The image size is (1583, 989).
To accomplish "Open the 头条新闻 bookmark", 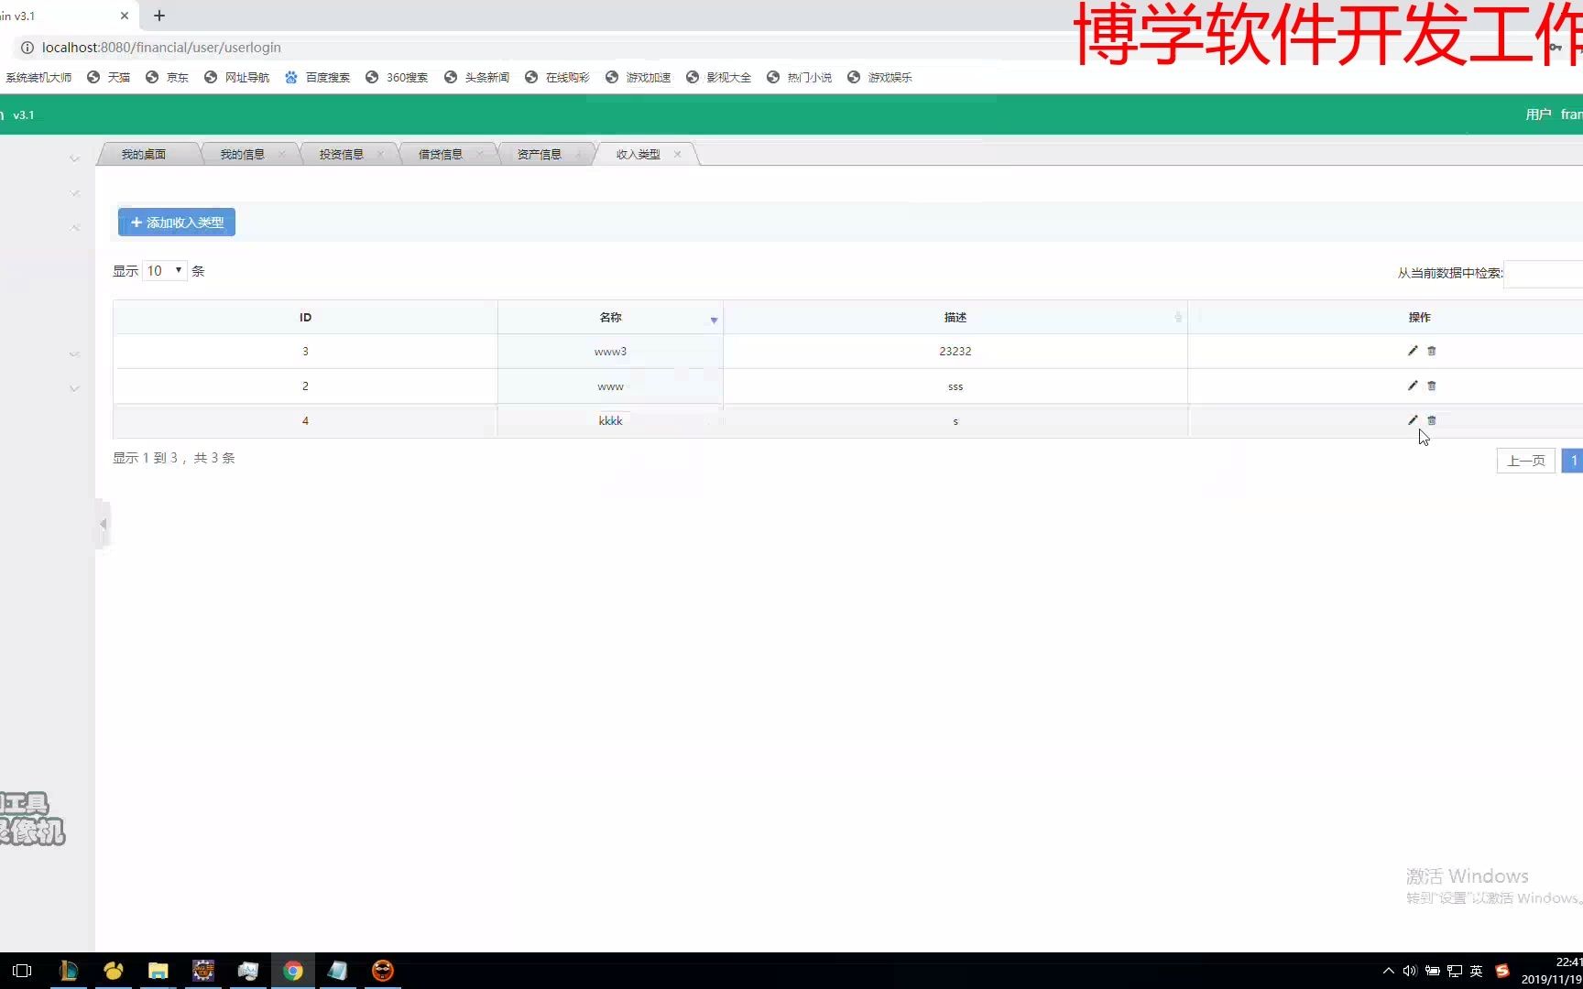I will pos(477,78).
